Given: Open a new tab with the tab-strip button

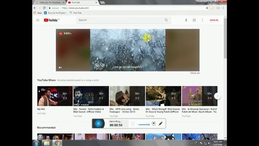Looking at the screenshot, I should tap(102, 2).
